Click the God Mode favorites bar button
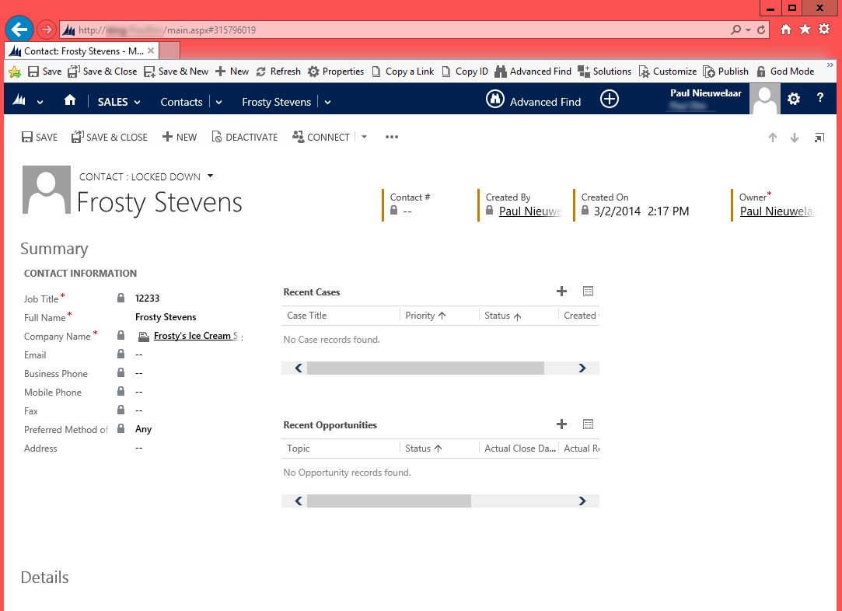Viewport: 842px width, 611px height. [x=784, y=72]
